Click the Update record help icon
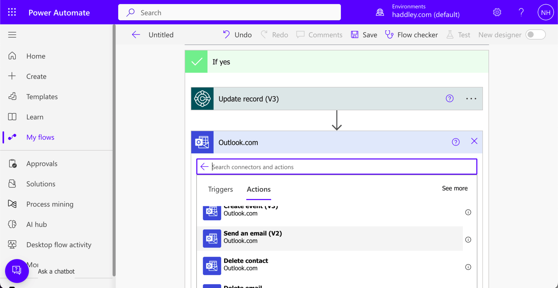Screen dimensions: 558x288 pos(449,98)
